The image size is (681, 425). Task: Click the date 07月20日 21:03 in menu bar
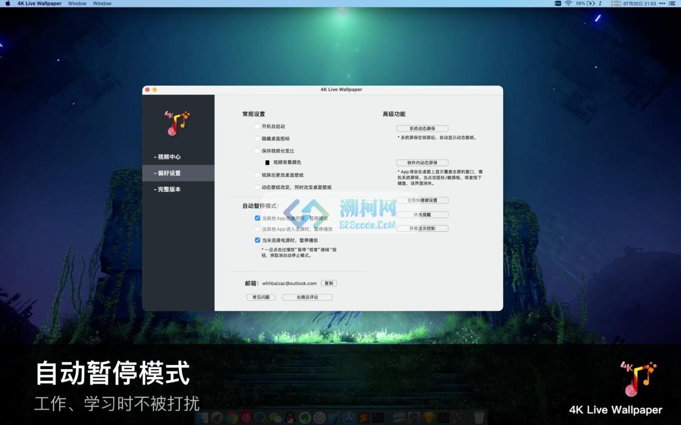(x=640, y=3)
